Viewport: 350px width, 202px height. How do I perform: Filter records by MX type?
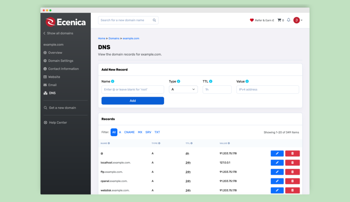pos(140,132)
